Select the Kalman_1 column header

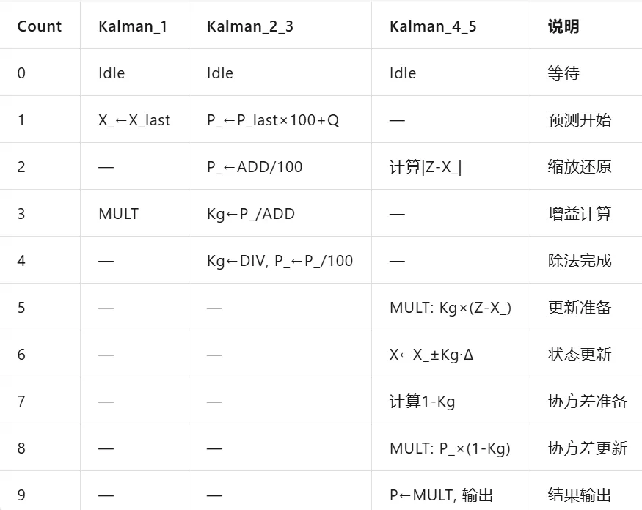click(x=133, y=26)
